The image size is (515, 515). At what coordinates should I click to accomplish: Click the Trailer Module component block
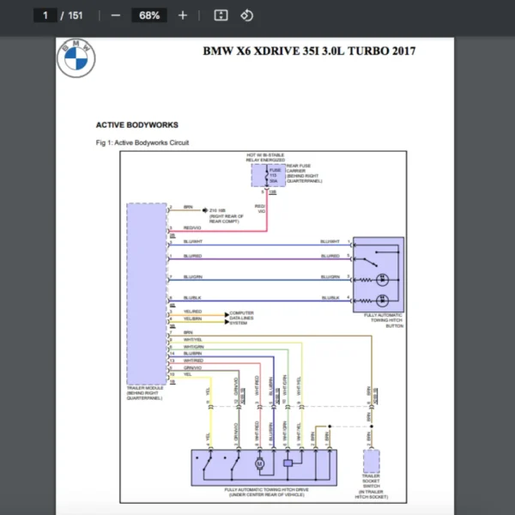(146, 292)
